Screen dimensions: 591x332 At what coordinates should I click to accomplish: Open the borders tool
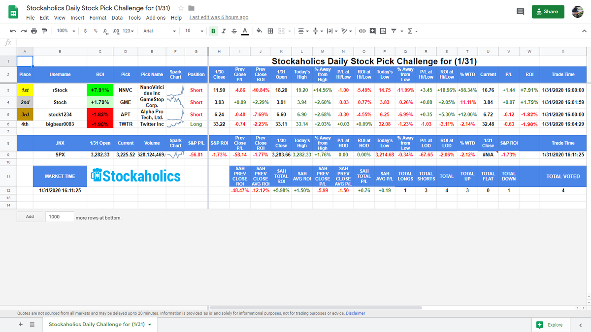point(270,31)
